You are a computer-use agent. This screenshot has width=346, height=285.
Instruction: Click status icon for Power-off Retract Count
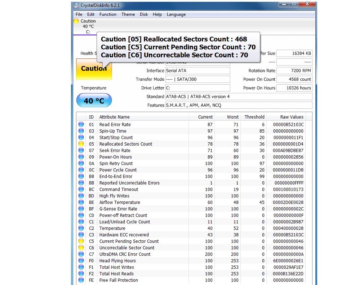pos(81,215)
